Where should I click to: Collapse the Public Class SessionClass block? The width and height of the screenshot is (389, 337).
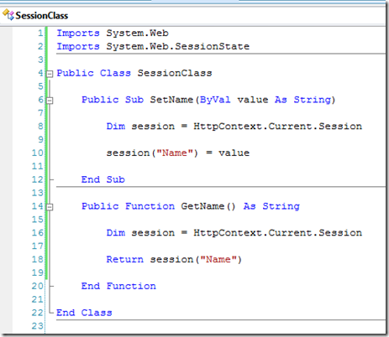[50, 74]
